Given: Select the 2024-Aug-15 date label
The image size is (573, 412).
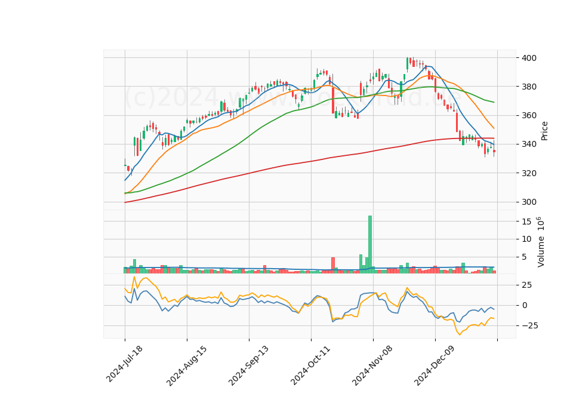Looking at the screenshot, I should click(x=186, y=365).
